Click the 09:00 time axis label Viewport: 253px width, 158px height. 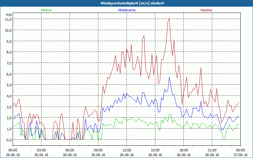(98, 150)
